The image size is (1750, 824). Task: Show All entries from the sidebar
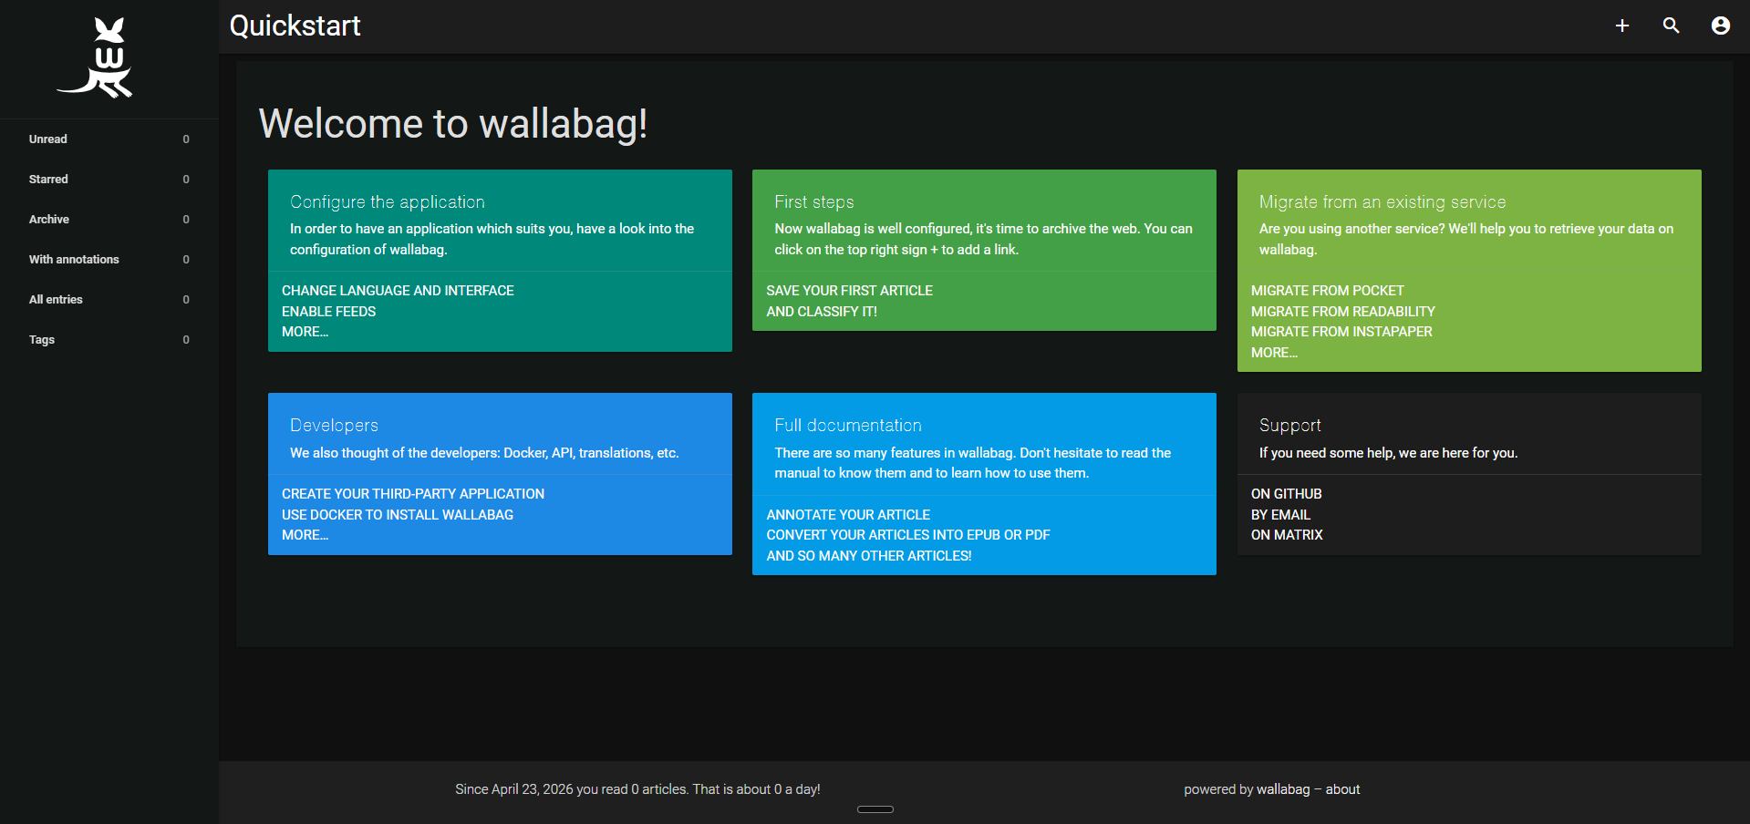coord(56,299)
